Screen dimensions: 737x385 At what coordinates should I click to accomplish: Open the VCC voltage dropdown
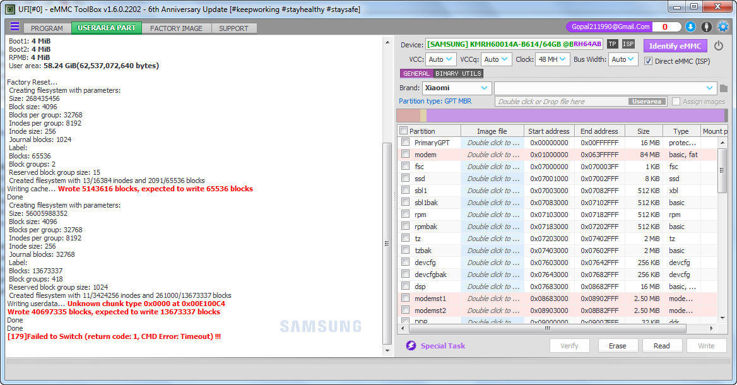tap(440, 59)
